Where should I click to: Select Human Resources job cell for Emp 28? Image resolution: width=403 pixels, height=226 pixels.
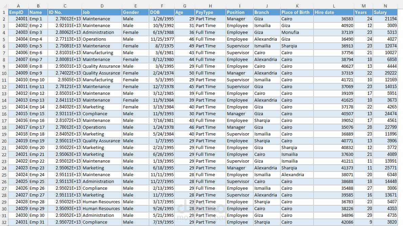pyautogui.click(x=102, y=202)
